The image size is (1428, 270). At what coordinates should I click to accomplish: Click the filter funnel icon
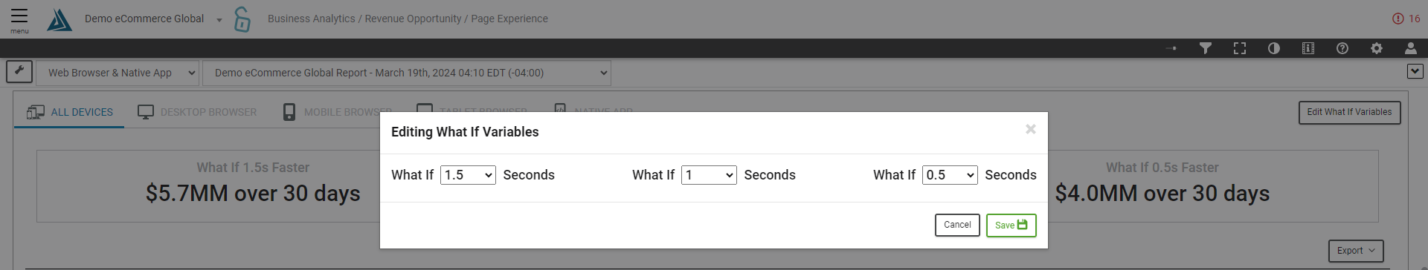pos(1206,48)
